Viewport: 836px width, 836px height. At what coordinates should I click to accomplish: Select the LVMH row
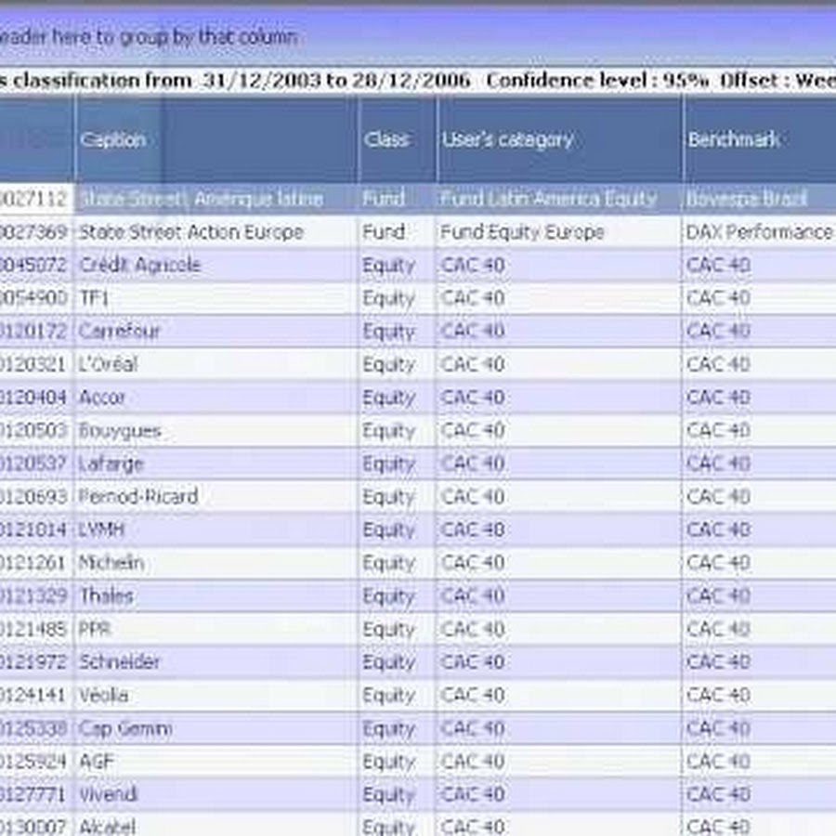pos(101,529)
